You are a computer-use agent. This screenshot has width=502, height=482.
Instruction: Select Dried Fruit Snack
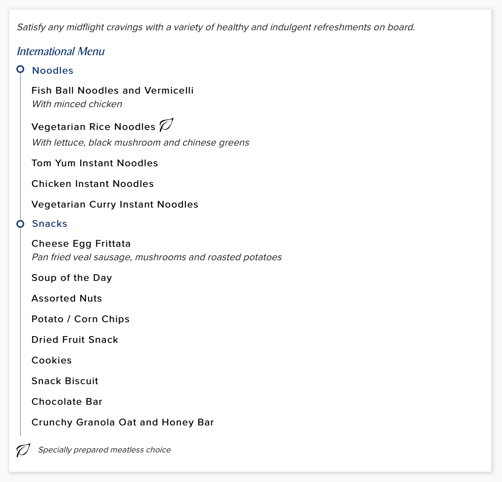[x=75, y=340]
